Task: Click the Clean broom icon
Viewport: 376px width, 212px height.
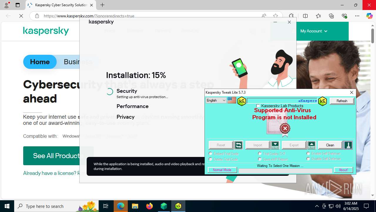Action: pyautogui.click(x=348, y=145)
